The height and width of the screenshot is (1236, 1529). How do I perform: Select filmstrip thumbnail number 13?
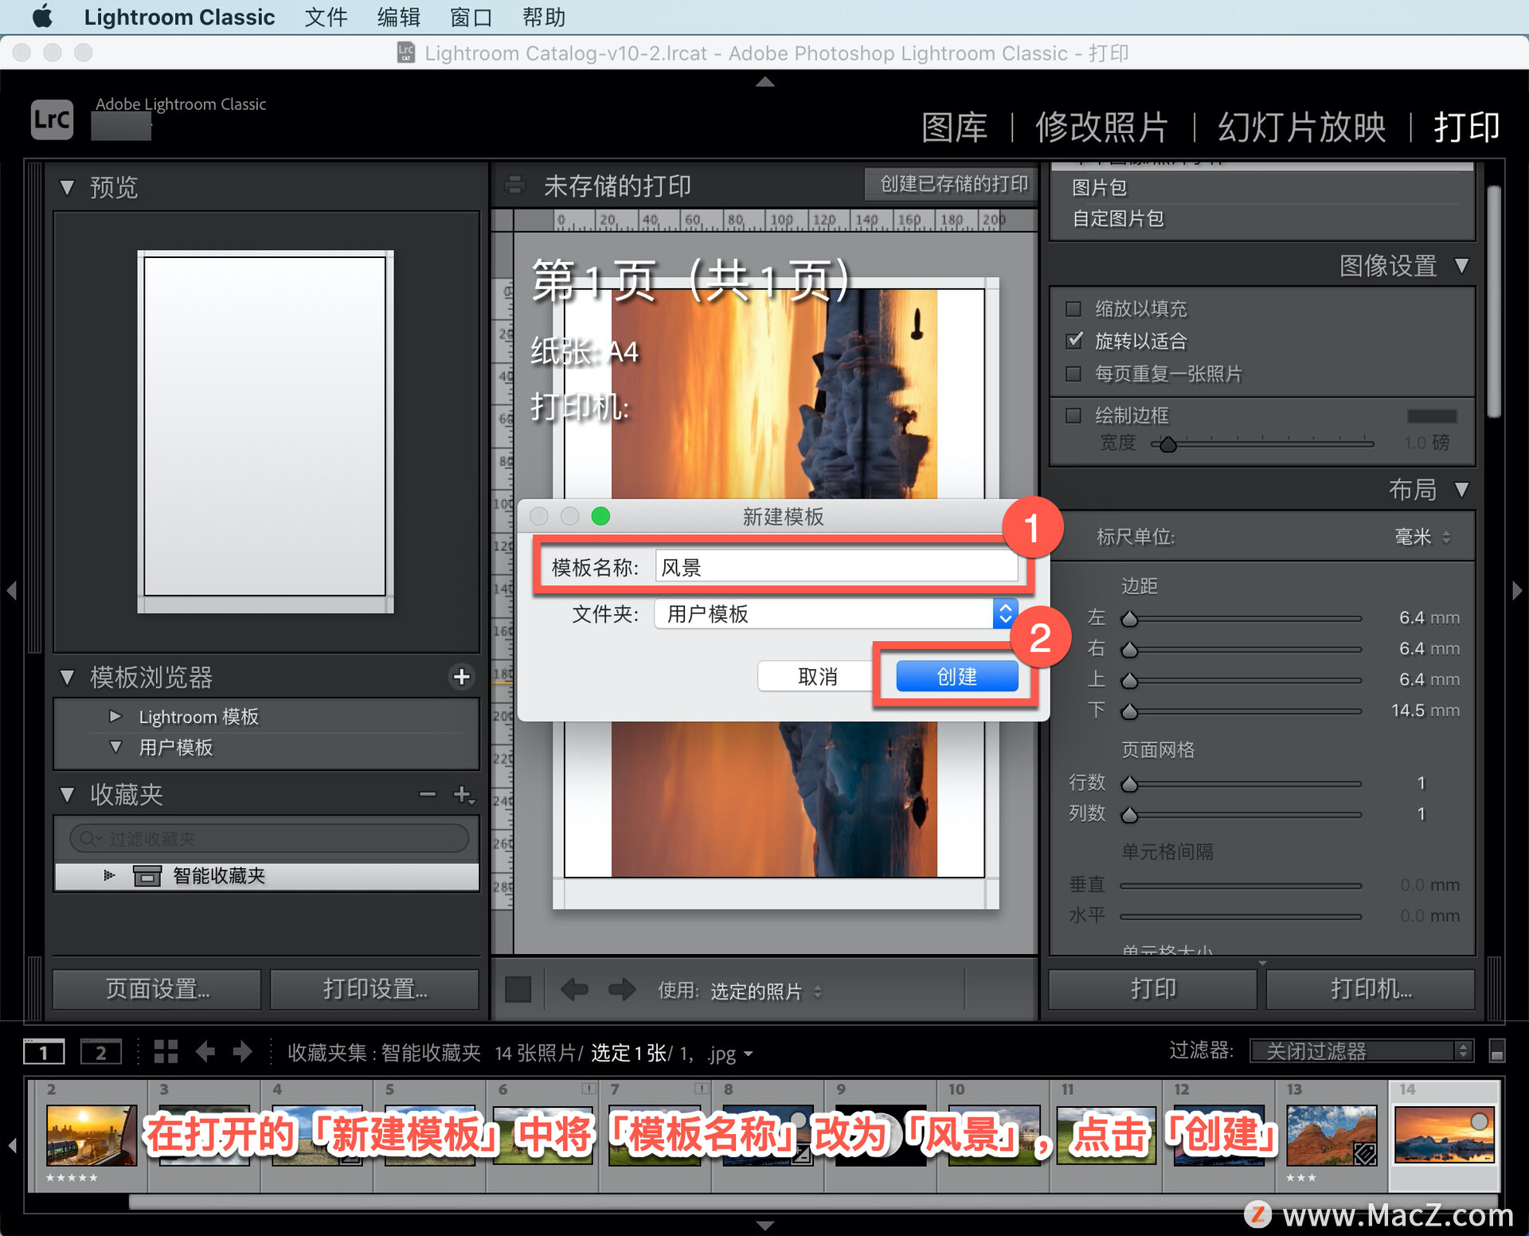[1332, 1135]
